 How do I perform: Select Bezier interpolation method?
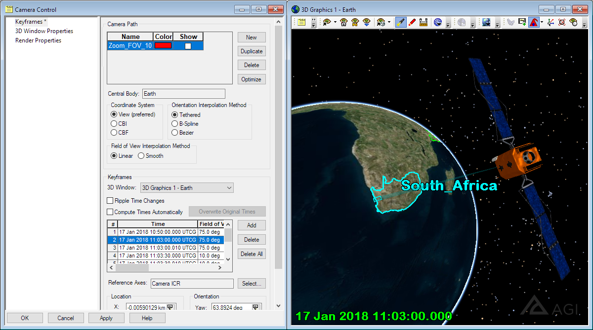point(175,132)
